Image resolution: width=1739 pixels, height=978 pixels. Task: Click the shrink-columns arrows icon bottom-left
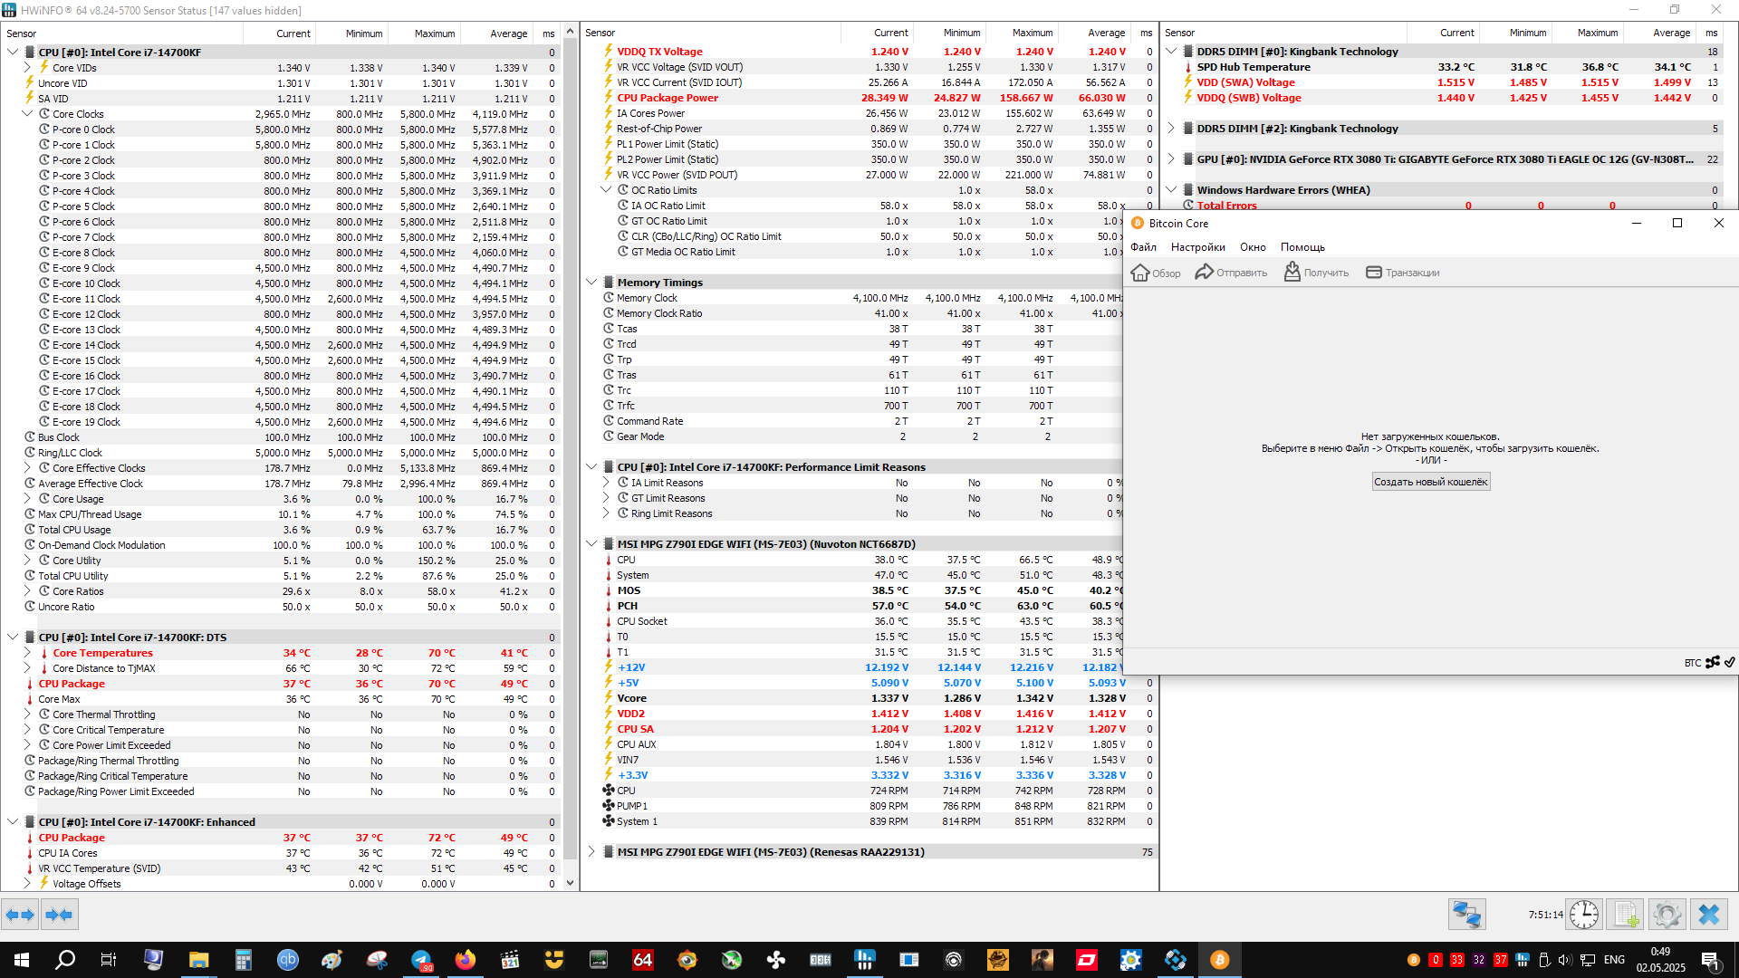[59, 915]
